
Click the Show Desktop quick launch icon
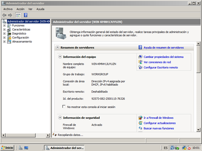point(26,148)
